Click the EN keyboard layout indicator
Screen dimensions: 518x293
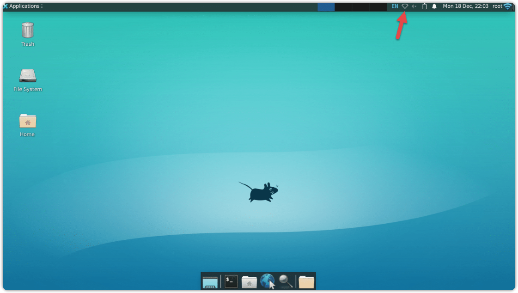(395, 6)
